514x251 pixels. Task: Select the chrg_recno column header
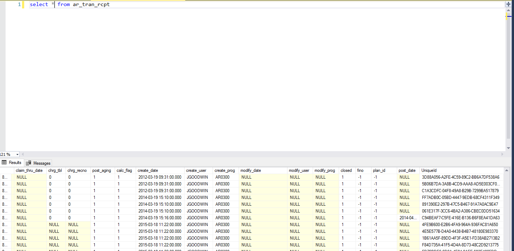78,170
